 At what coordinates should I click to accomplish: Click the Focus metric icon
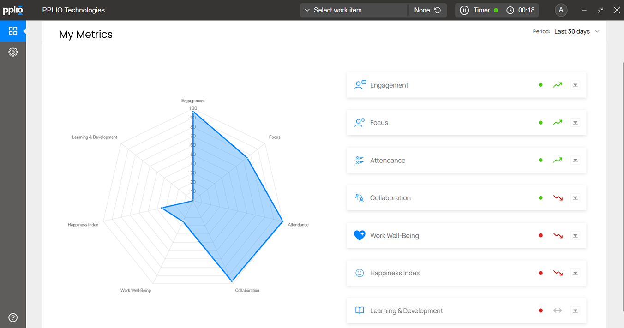click(x=360, y=122)
